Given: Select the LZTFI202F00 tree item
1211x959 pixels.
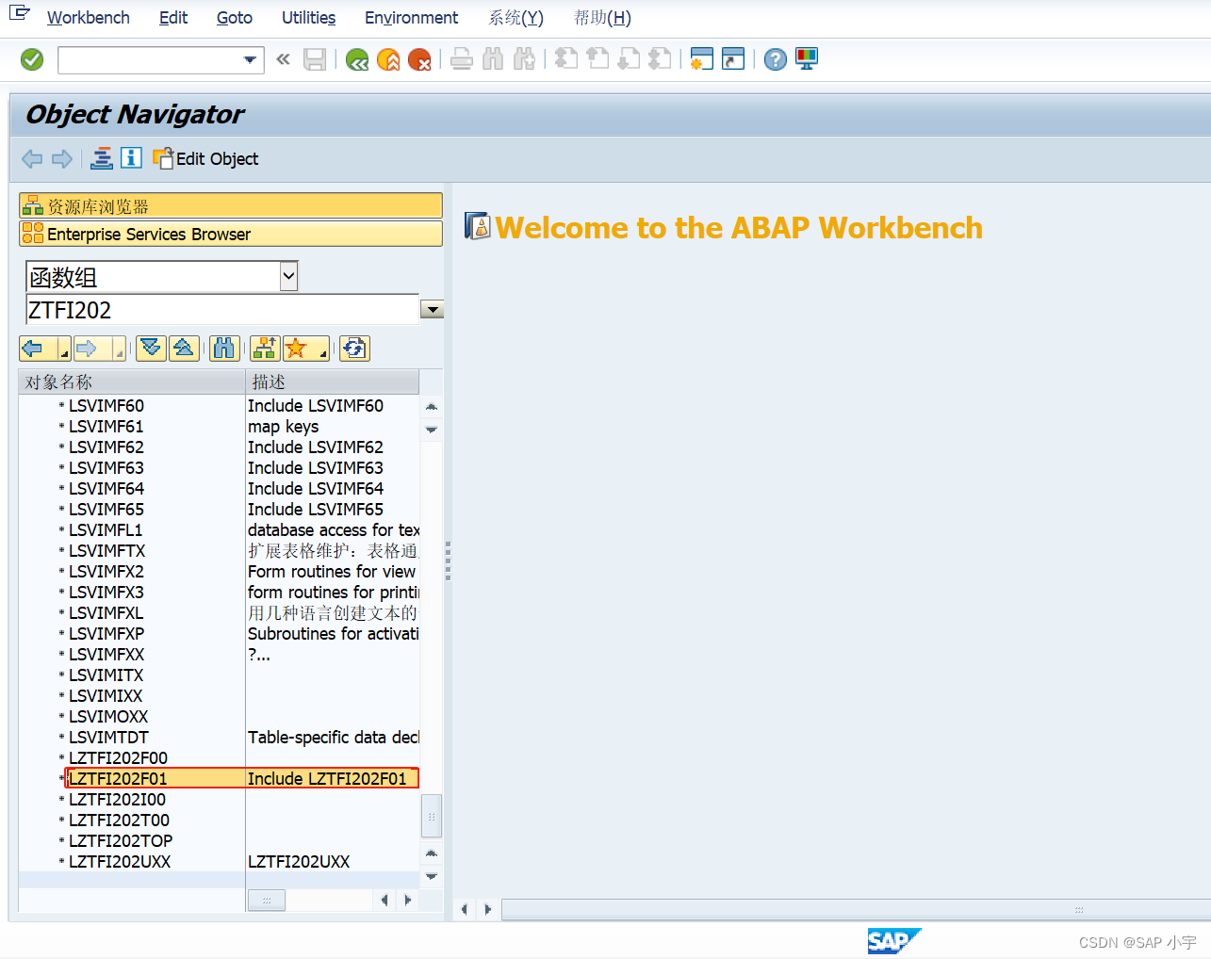Looking at the screenshot, I should click(118, 758).
